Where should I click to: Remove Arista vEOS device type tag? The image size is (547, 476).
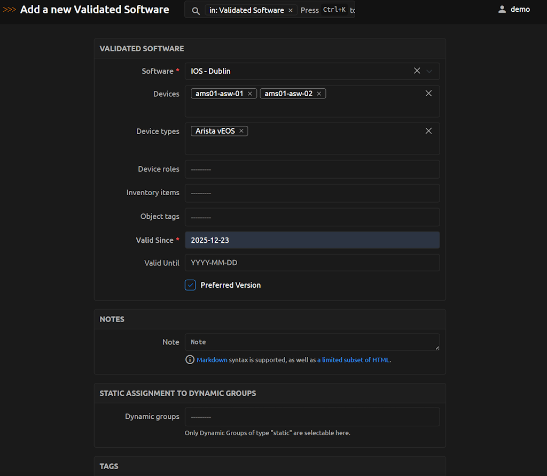[241, 131]
